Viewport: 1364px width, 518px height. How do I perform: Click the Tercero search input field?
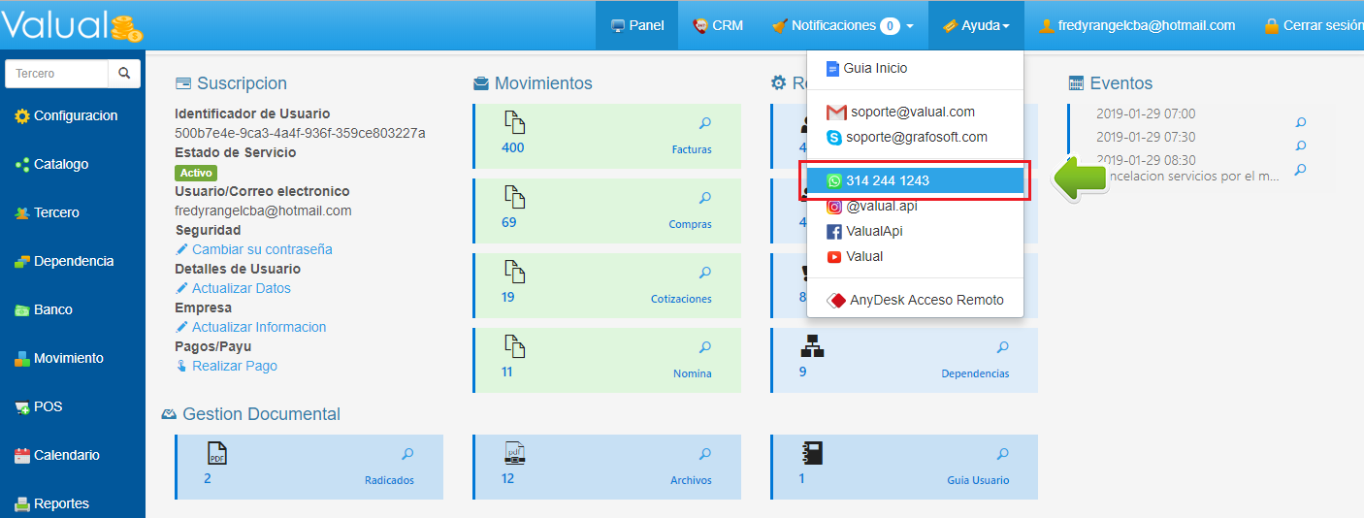pyautogui.click(x=56, y=74)
